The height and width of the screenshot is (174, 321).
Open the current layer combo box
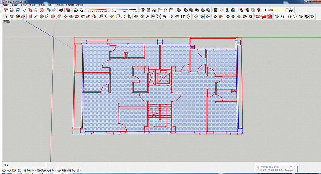pos(276,10)
